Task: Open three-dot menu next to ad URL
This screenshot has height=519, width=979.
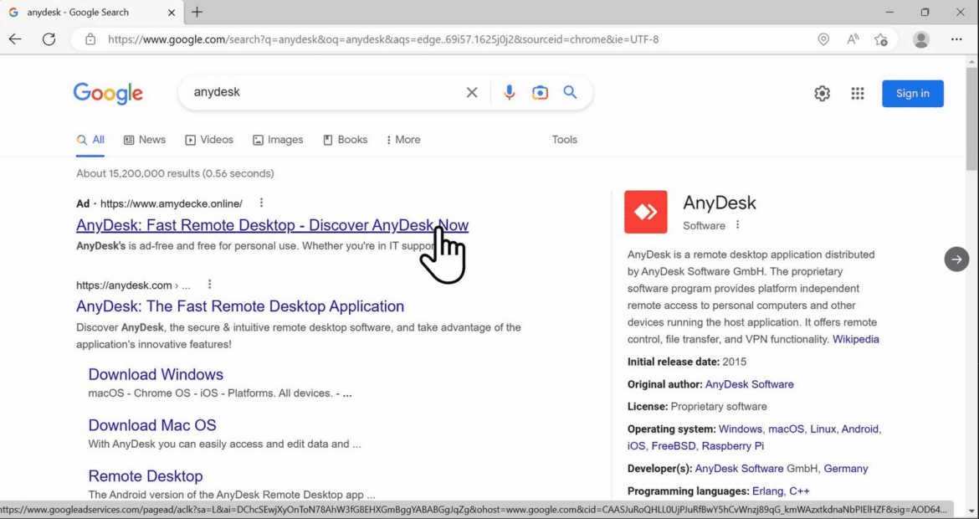Action: point(261,203)
